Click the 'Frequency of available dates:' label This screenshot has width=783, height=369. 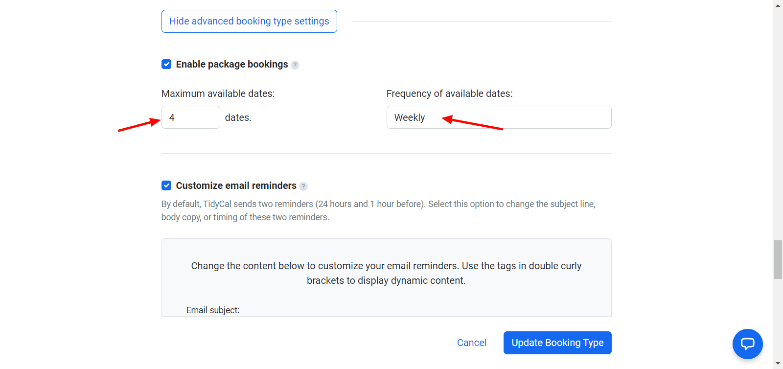pos(449,93)
